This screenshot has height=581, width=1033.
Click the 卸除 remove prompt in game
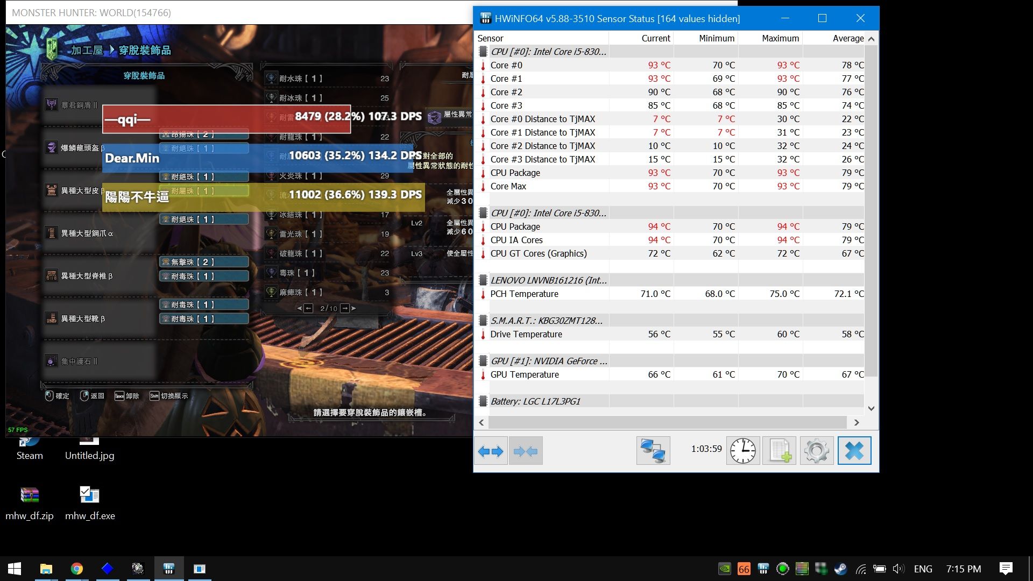(127, 396)
